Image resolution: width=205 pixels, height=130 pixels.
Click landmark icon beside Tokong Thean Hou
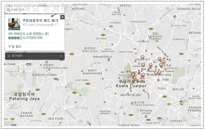132,104
